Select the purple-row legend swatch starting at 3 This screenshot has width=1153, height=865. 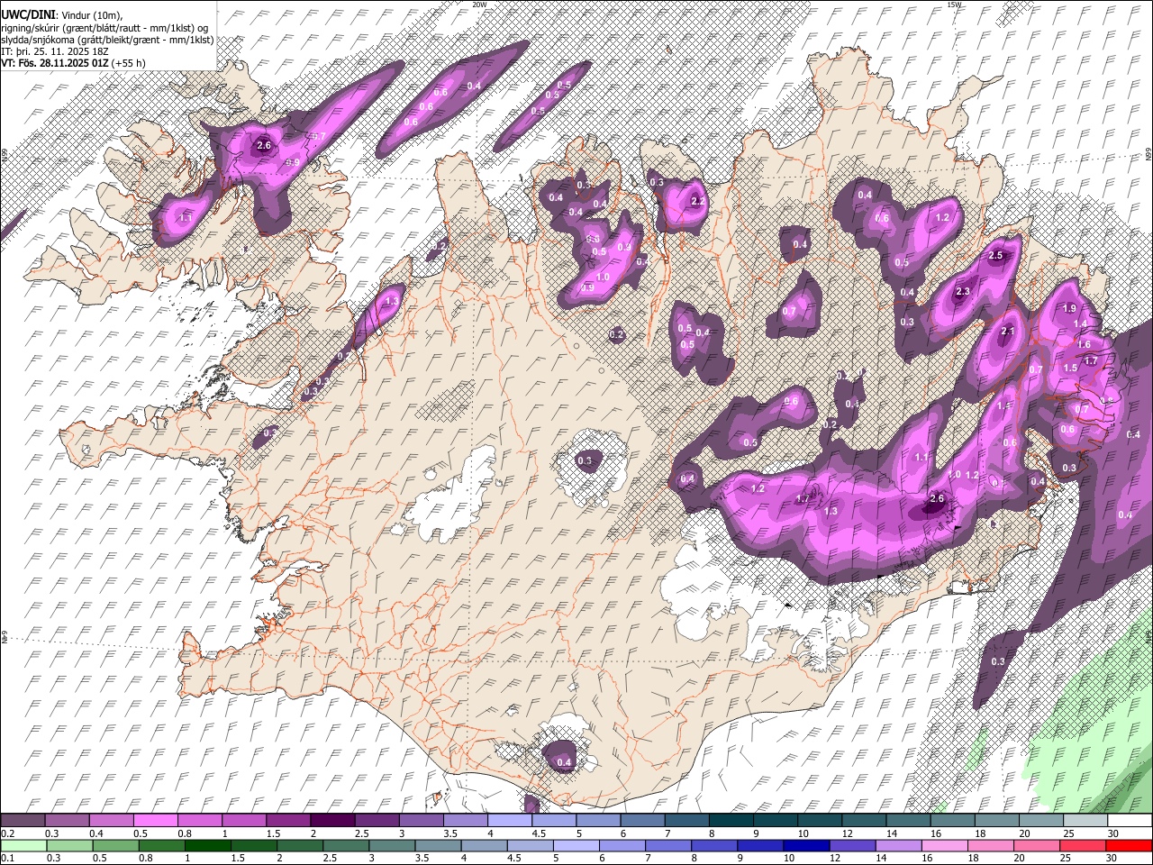[x=420, y=821]
